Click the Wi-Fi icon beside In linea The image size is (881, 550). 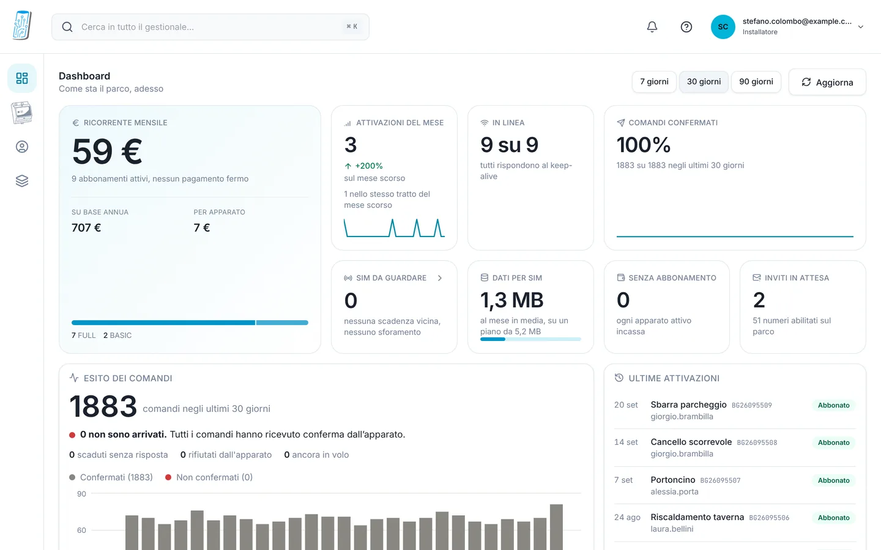click(485, 123)
